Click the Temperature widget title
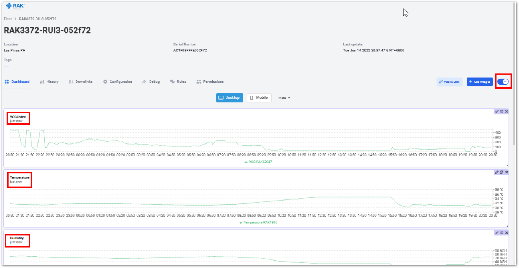519x268 pixels. [x=20, y=177]
